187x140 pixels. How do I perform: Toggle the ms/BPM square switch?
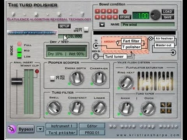pyautogui.click(x=86, y=29)
